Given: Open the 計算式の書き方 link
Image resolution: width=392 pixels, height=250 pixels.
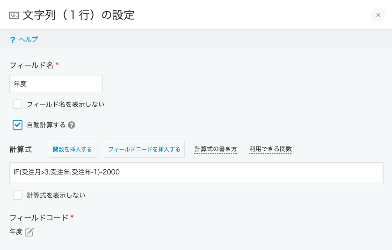Looking at the screenshot, I should click(216, 149).
